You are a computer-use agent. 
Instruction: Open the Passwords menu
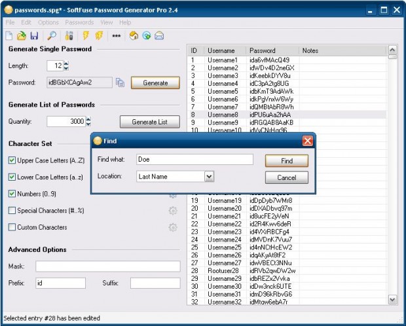coord(79,22)
